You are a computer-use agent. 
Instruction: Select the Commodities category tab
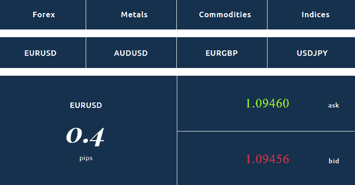click(x=222, y=15)
